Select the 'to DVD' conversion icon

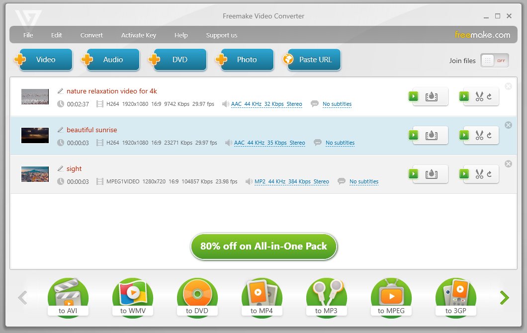click(x=197, y=295)
